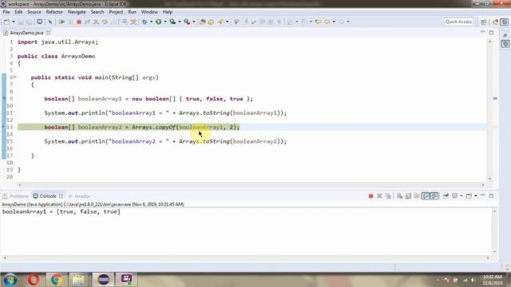Screen dimensions: 511x287
Task: Open the Project menu
Action: pos(116,12)
